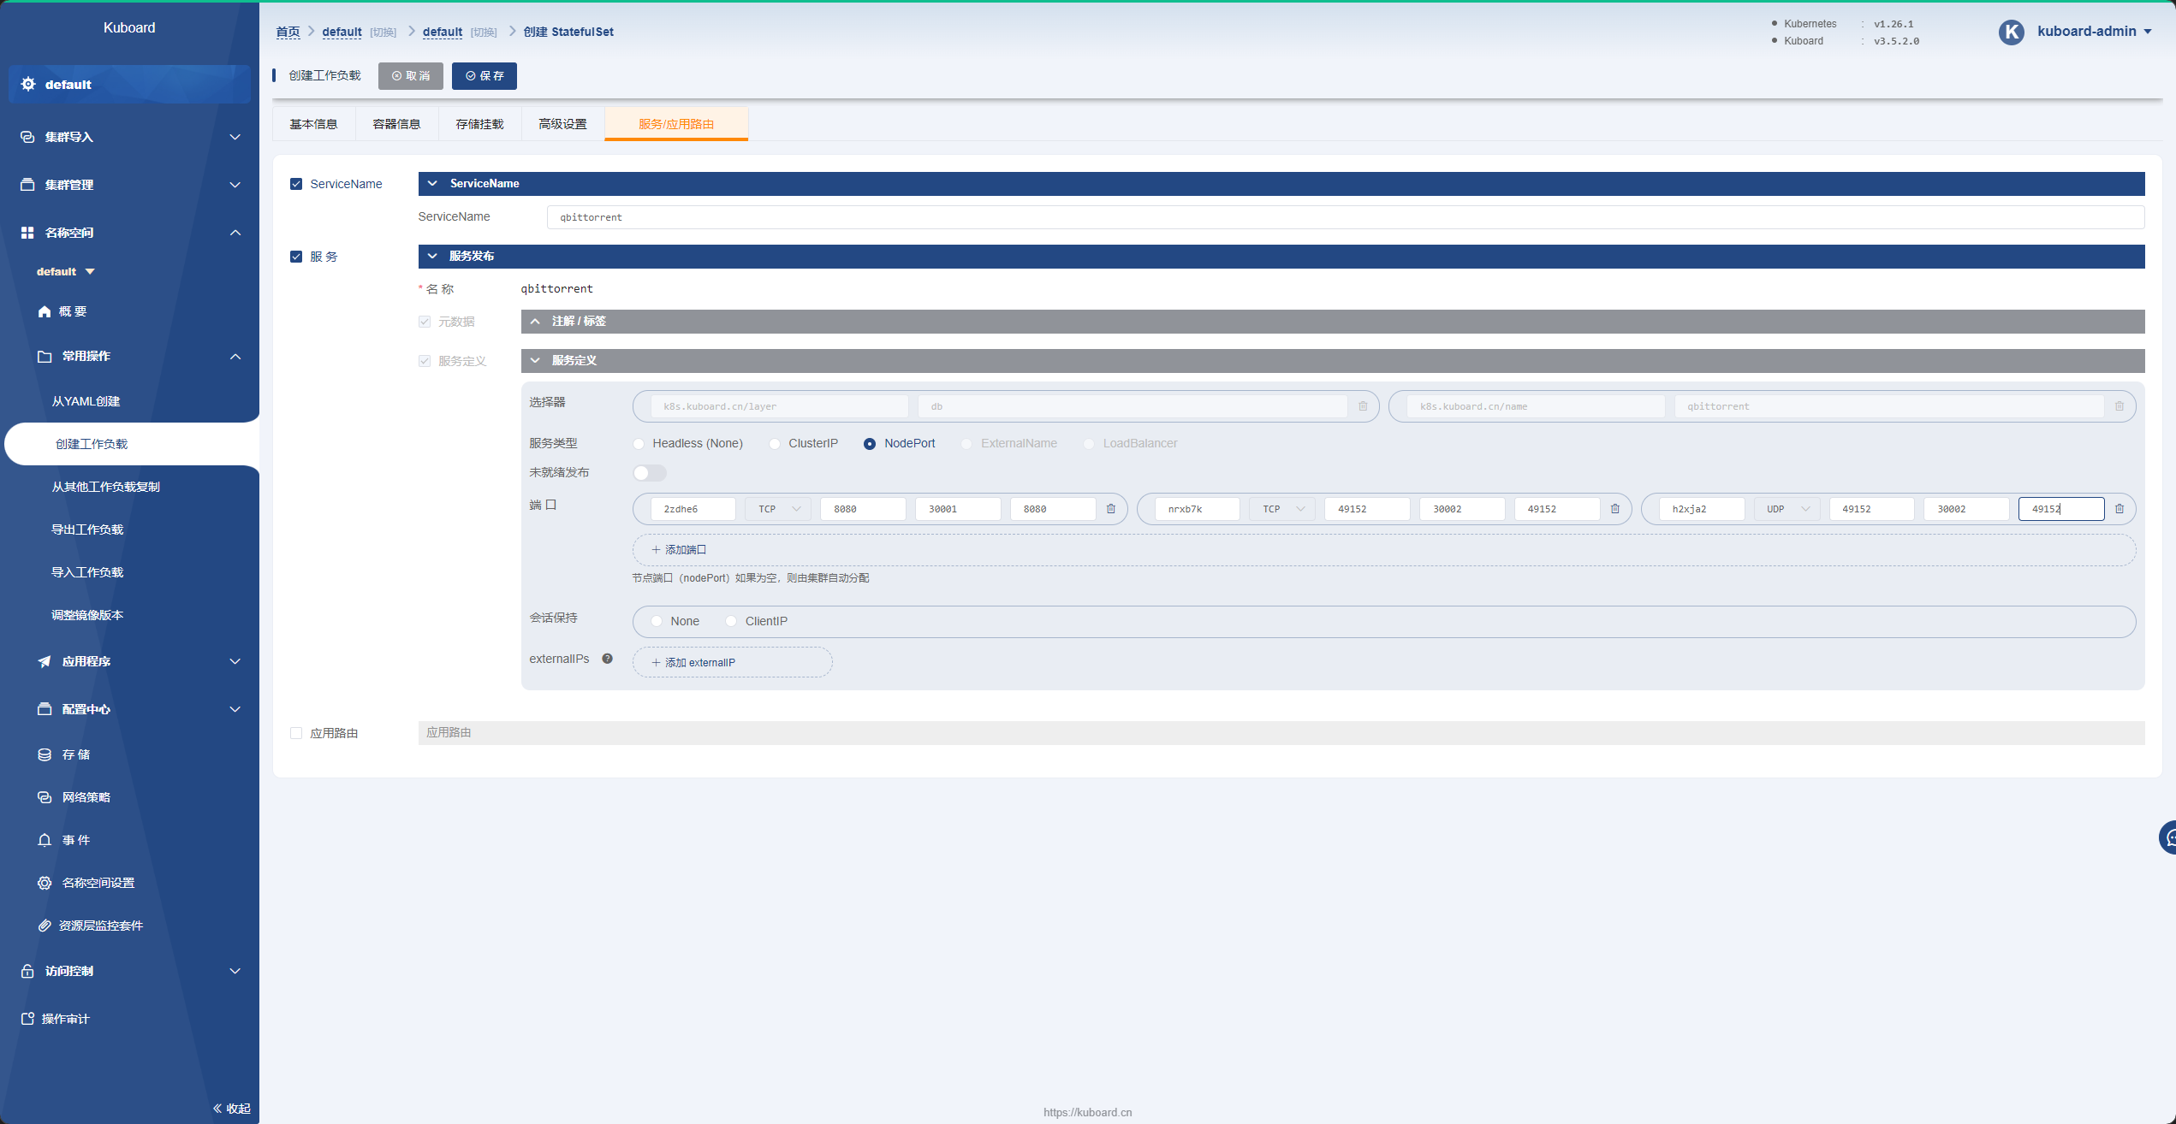Click the 概要 home icon in sidebar
The image size is (2176, 1124).
[45, 311]
